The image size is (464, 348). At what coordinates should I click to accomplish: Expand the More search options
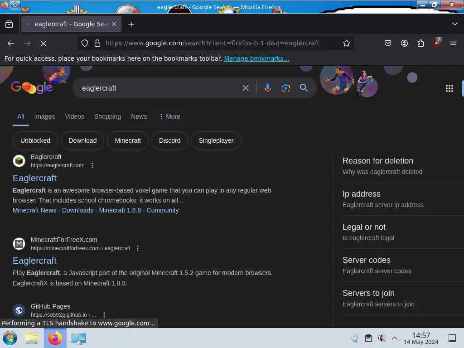pos(170,116)
